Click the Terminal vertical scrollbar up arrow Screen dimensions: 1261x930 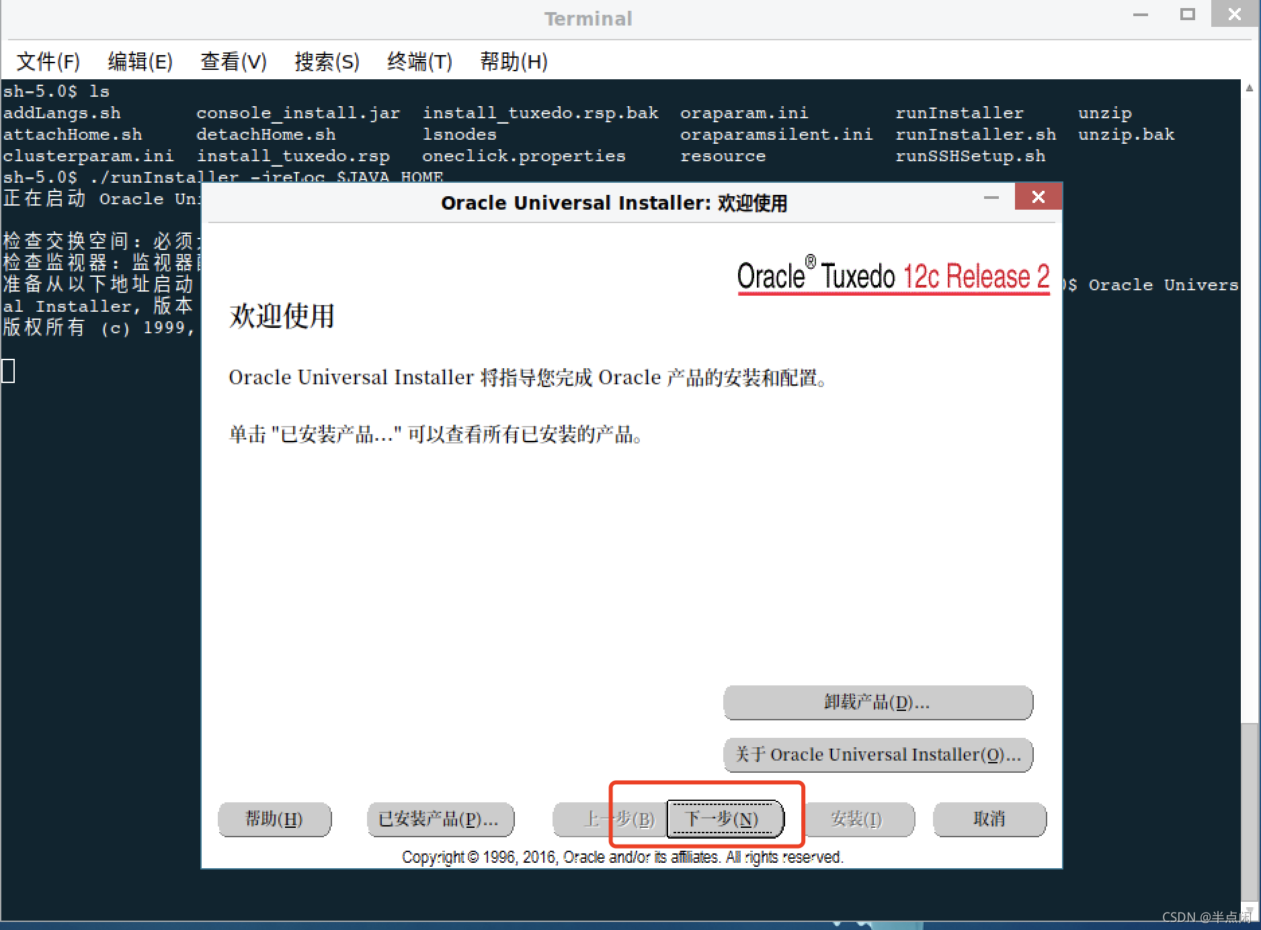pyautogui.click(x=1250, y=88)
